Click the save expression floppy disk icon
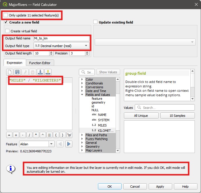The image size is (201, 193). click(x=17, y=72)
